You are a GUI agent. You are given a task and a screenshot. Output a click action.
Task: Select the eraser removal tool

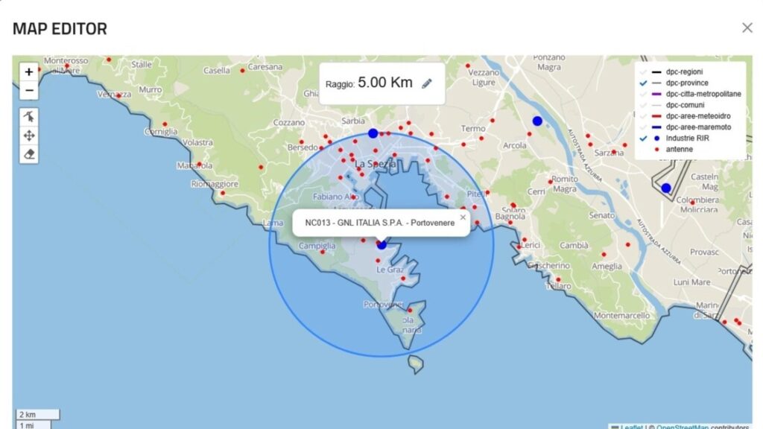pyautogui.click(x=29, y=154)
